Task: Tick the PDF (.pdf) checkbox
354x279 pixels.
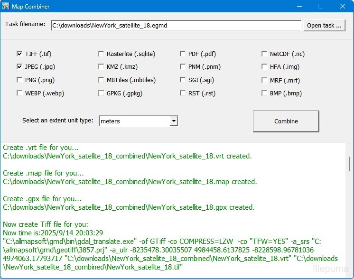Action: tap(183, 54)
